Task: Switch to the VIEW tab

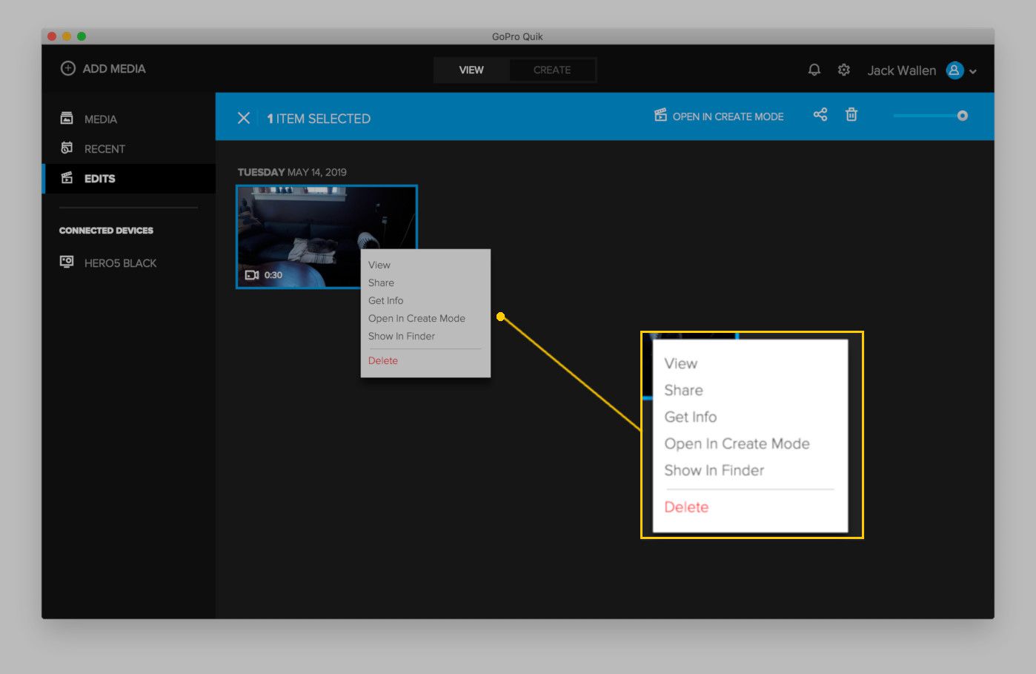Action: click(471, 70)
